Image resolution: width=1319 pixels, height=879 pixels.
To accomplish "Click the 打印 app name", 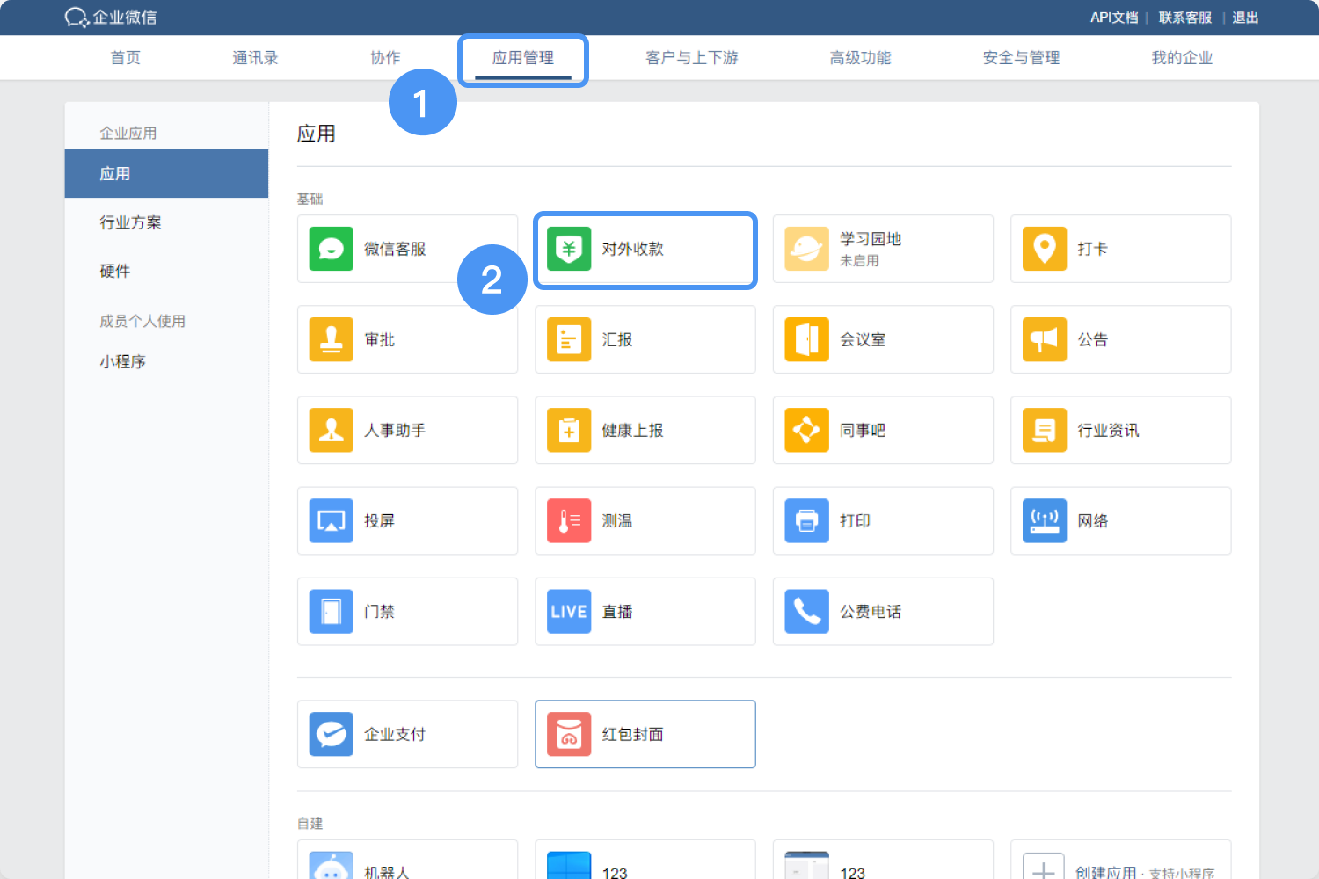I will coord(855,520).
